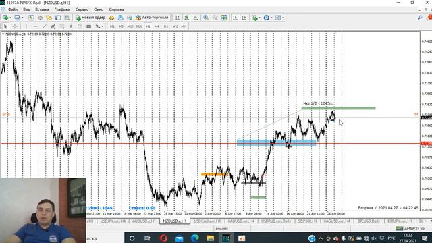Toggle the Авто-торговля button
Viewport: 432px width, 243px height.
coord(152,18)
